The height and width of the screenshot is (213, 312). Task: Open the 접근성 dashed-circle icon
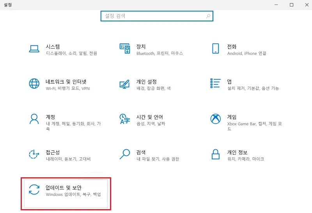click(x=34, y=154)
